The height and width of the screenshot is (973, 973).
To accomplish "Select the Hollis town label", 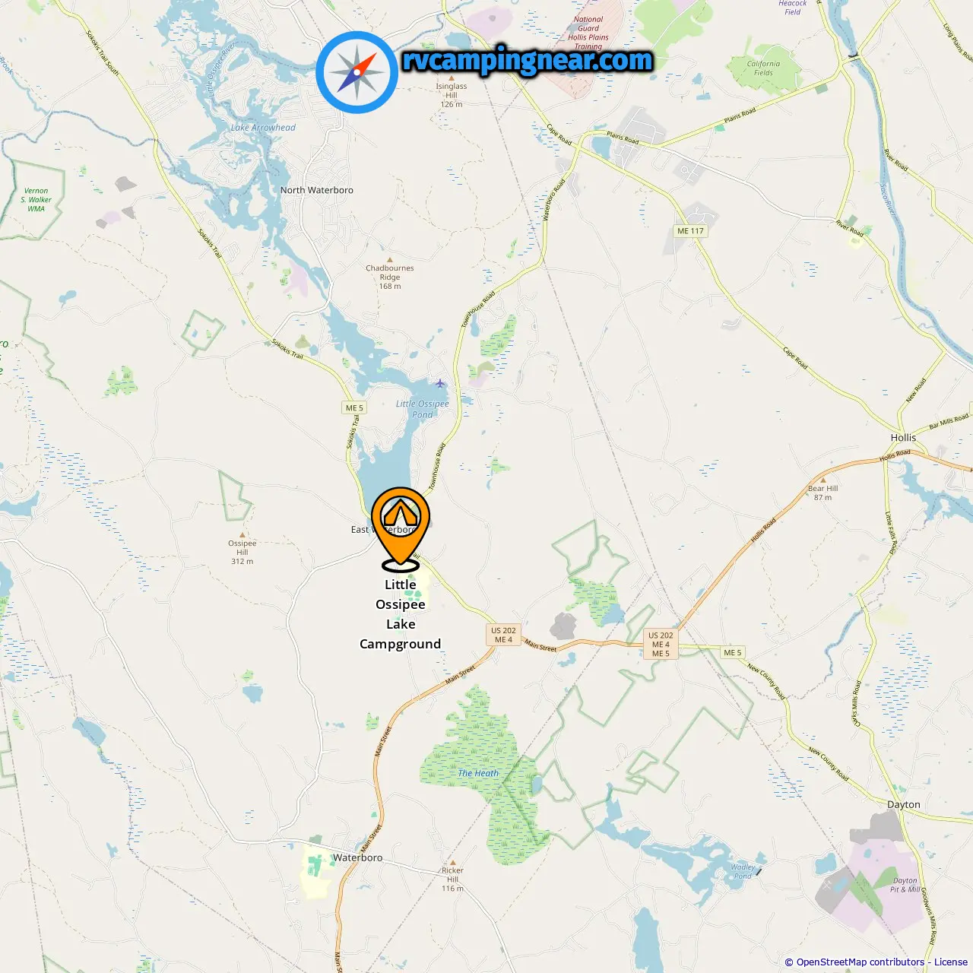I will click(x=903, y=438).
